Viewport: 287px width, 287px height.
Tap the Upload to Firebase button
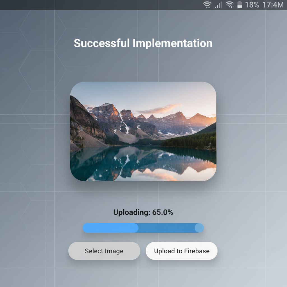click(x=182, y=251)
